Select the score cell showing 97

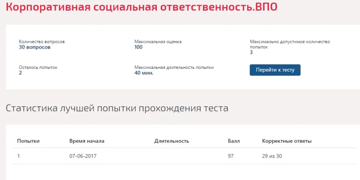click(231, 156)
